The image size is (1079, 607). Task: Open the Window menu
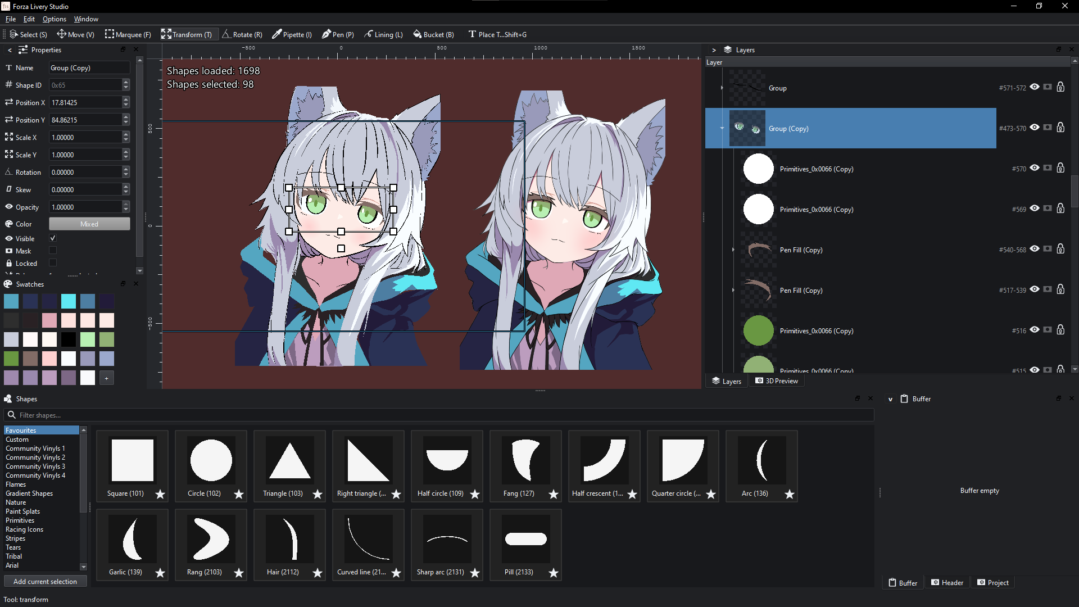[86, 19]
